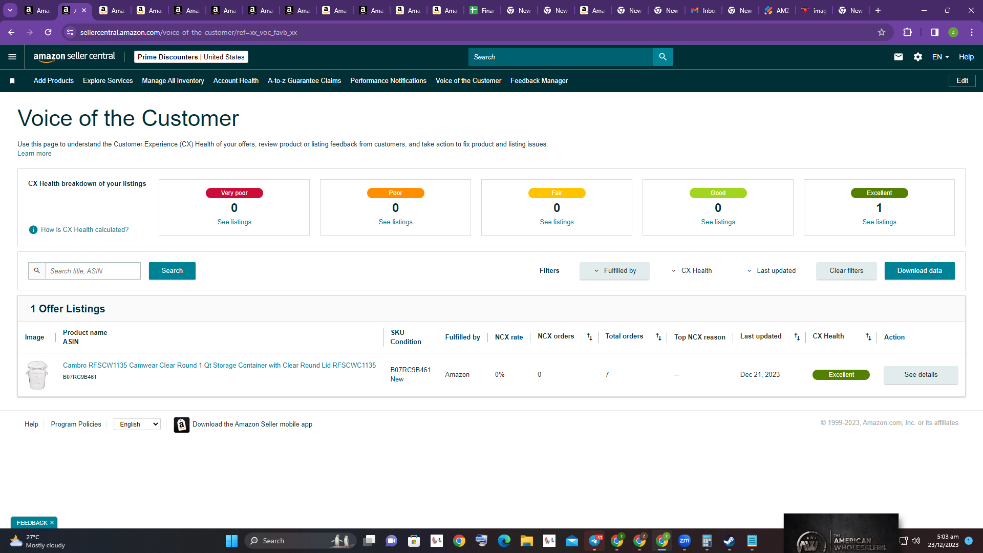Open File Explorer from the taskbar
The image size is (983, 553).
point(527,541)
